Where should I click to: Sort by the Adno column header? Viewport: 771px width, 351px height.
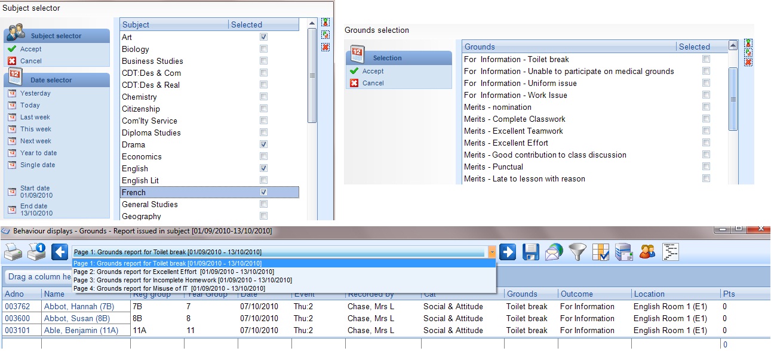click(x=22, y=294)
